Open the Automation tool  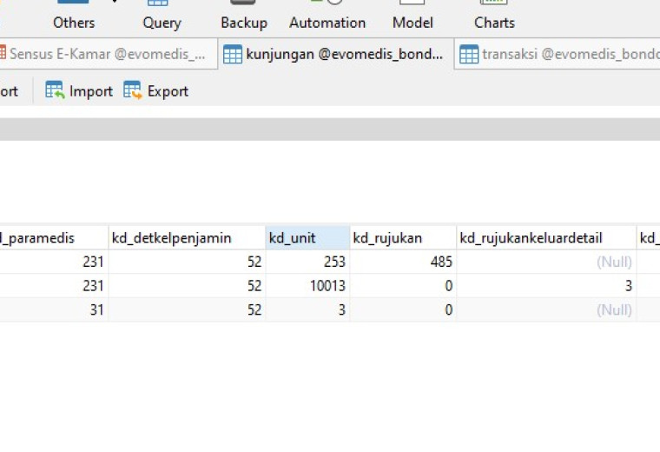pos(327,17)
